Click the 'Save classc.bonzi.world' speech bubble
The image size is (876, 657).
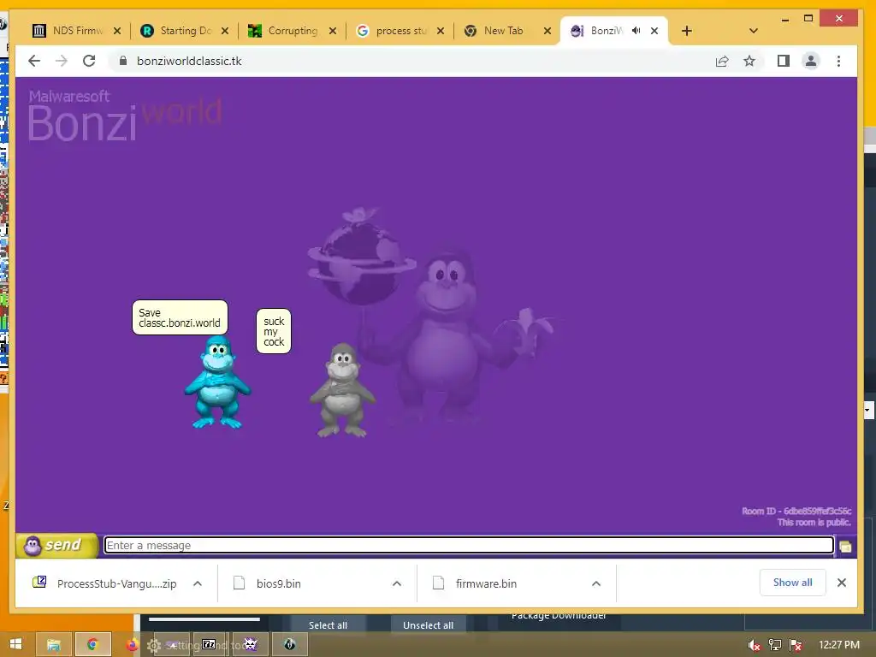tap(180, 317)
